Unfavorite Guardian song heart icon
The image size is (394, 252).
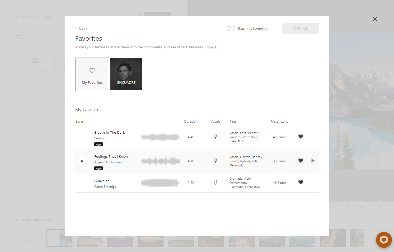coord(301,182)
